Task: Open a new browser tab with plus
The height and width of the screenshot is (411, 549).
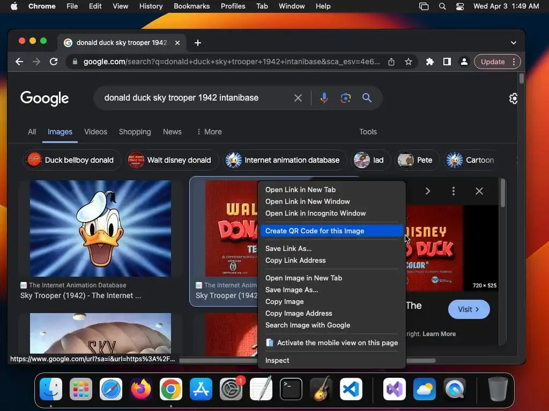Action: (198, 43)
